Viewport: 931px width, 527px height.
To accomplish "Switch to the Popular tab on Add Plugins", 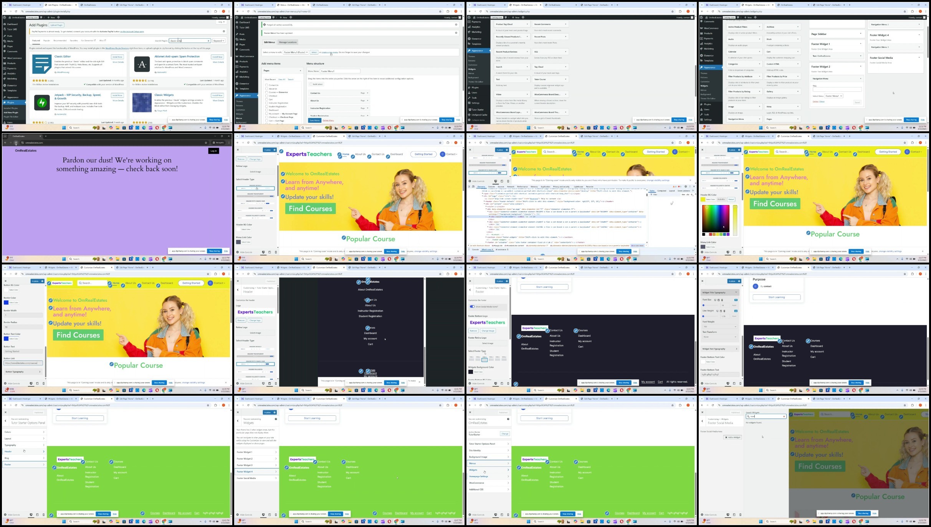I will click(46, 41).
